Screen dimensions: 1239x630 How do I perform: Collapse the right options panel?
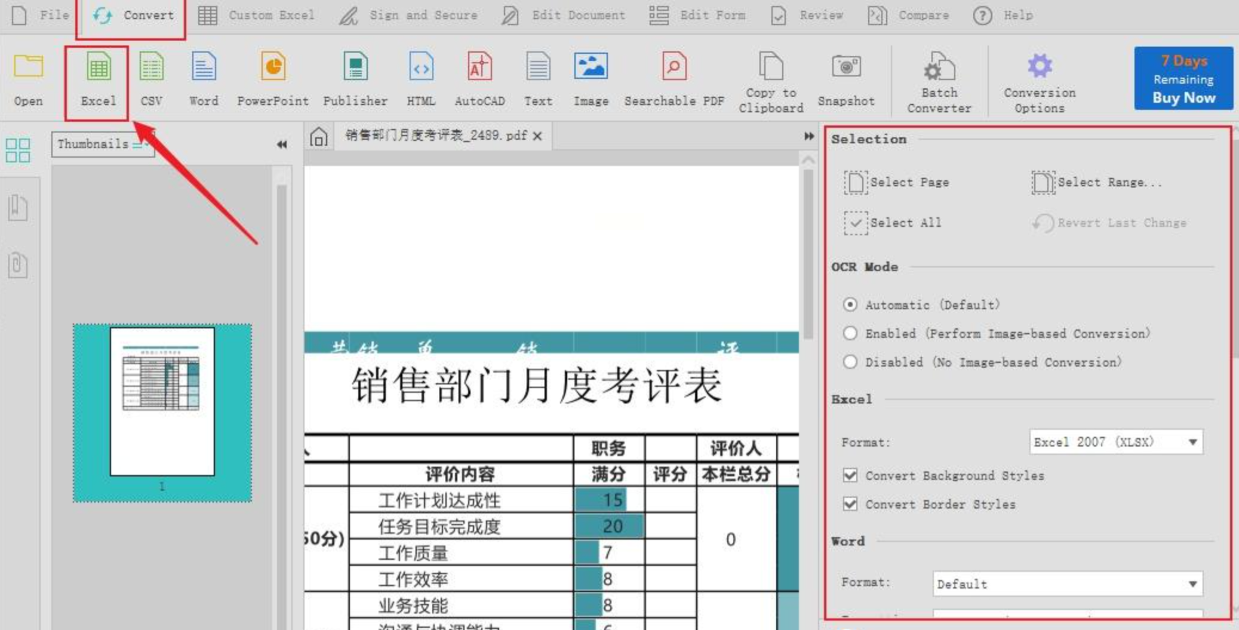point(809,136)
